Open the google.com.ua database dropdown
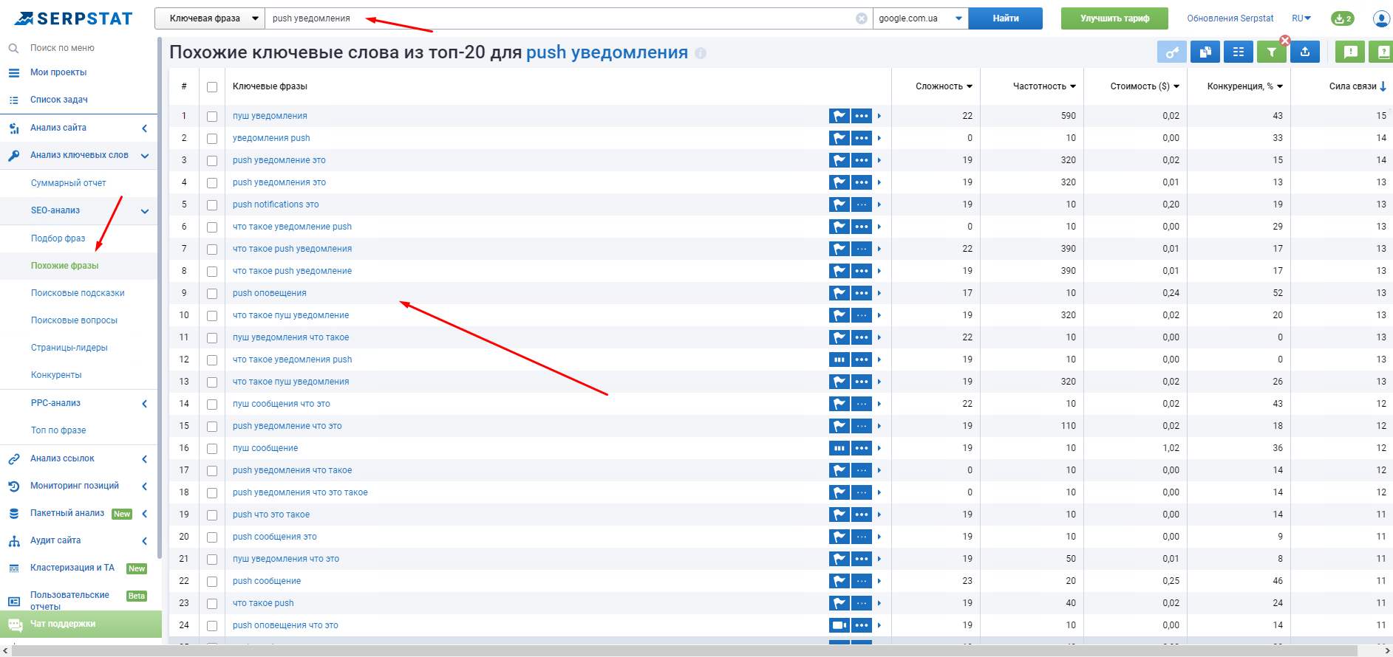1393x657 pixels. pos(920,18)
